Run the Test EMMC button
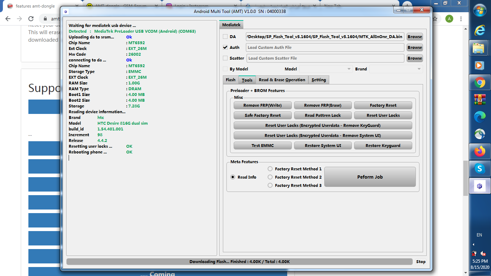491x276 pixels. click(x=262, y=146)
